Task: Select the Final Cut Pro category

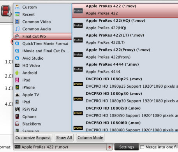Action: (x=42, y=36)
